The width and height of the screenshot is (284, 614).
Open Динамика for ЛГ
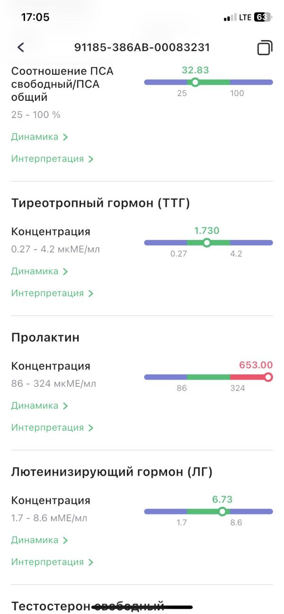coord(39,540)
